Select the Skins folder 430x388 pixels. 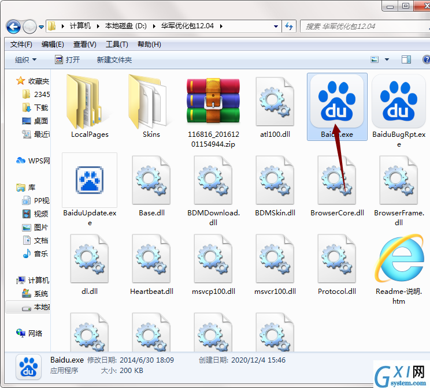click(151, 106)
